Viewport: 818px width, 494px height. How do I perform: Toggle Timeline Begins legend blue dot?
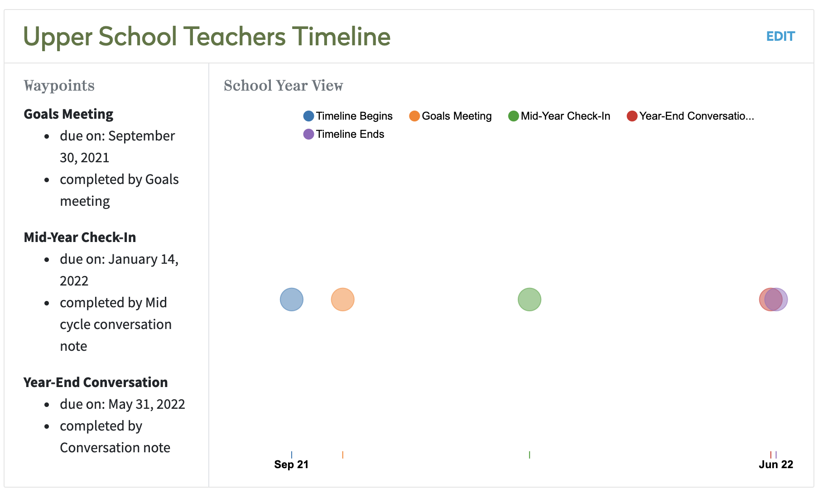pos(308,116)
